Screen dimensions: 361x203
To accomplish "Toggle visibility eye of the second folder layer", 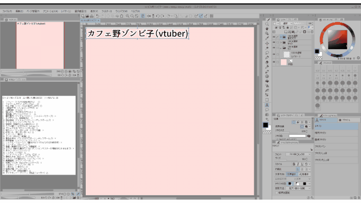I will coord(274,43).
